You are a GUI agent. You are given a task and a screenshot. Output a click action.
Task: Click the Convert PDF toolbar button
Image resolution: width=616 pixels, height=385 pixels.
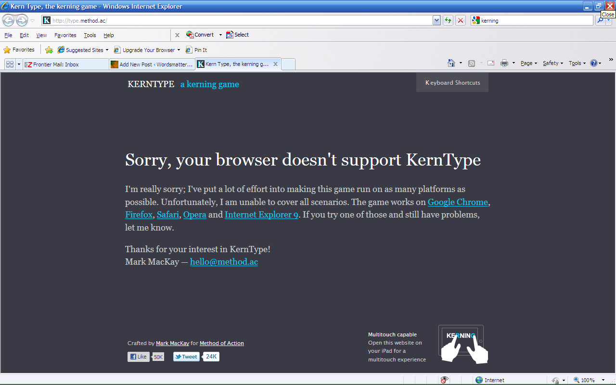200,35
